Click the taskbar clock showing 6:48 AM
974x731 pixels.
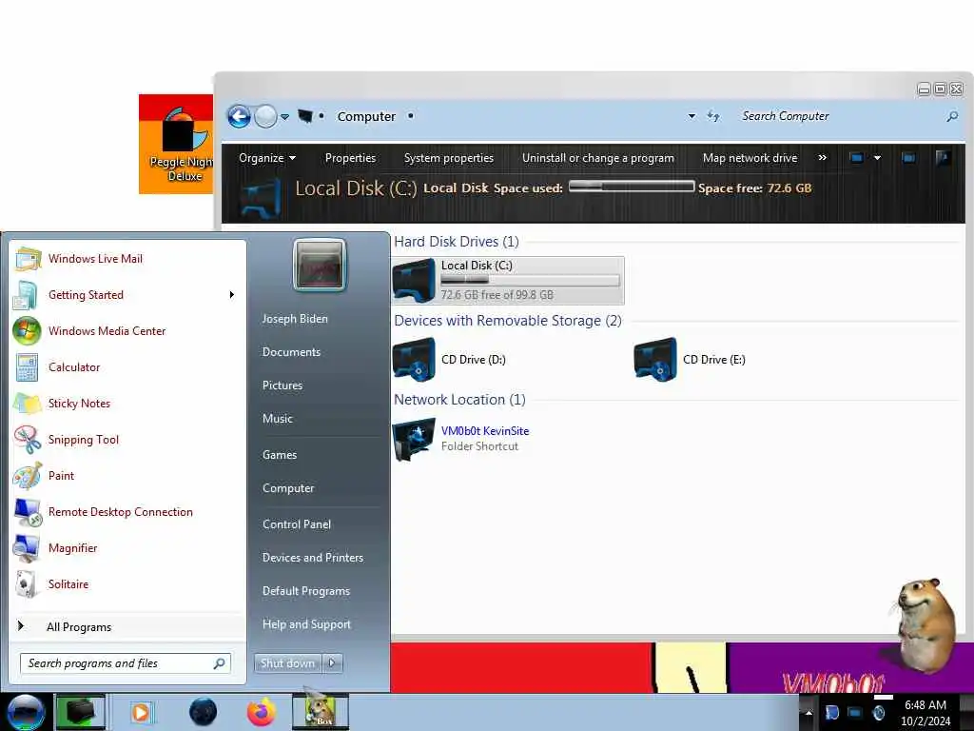[925, 713]
